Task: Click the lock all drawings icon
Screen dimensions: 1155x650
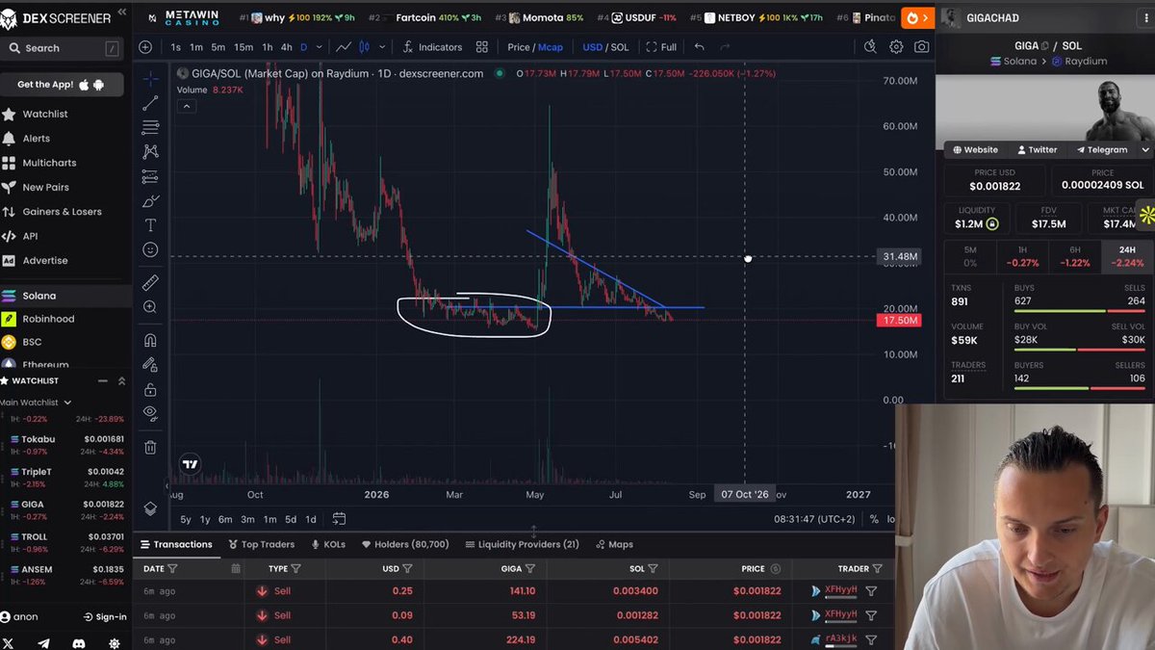Action: pyautogui.click(x=150, y=390)
